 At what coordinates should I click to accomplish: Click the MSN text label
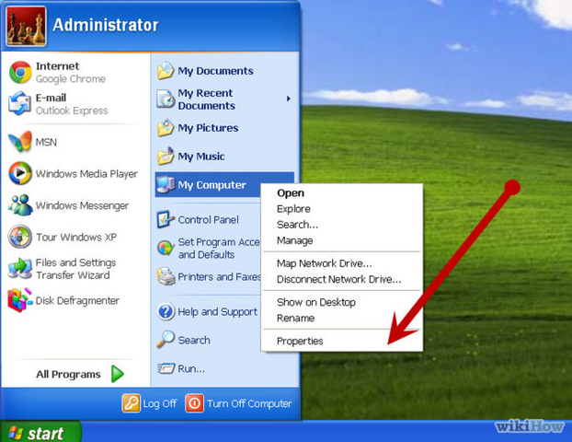[46, 142]
